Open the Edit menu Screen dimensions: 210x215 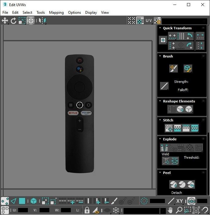[15, 13]
